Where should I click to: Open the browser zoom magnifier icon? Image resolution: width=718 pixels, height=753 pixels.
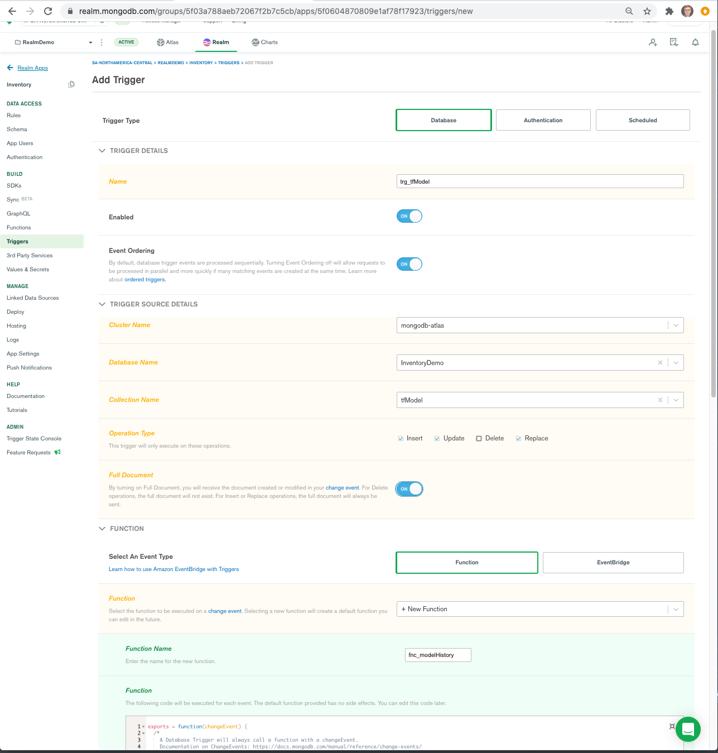(x=629, y=11)
